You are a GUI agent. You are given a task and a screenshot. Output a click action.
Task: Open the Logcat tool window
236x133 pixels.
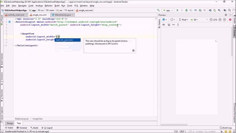tap(47, 128)
